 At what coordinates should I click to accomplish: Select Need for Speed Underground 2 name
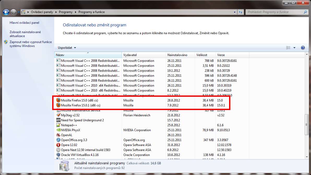click(x=82, y=120)
